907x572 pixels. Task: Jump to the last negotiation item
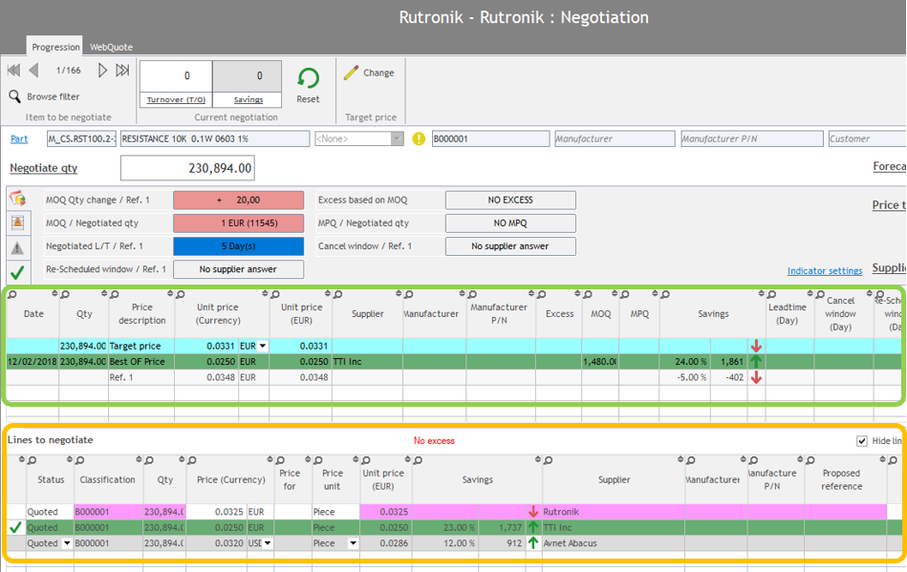[x=122, y=71]
